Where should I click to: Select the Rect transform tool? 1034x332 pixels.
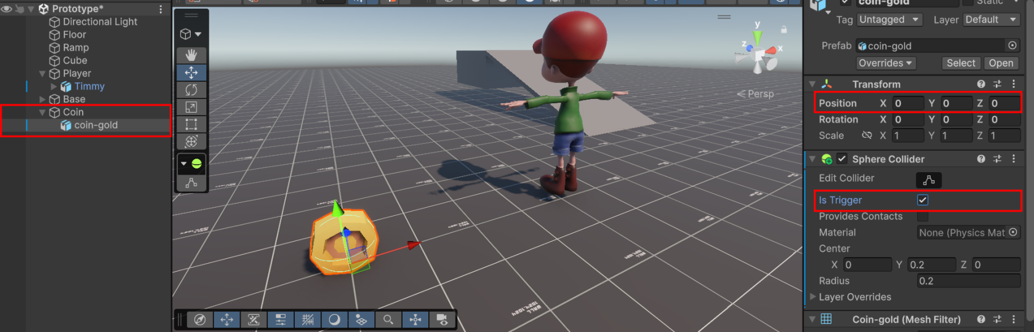pyautogui.click(x=191, y=124)
